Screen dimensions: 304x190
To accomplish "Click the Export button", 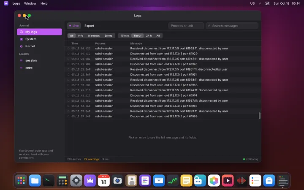I will (x=89, y=26).
